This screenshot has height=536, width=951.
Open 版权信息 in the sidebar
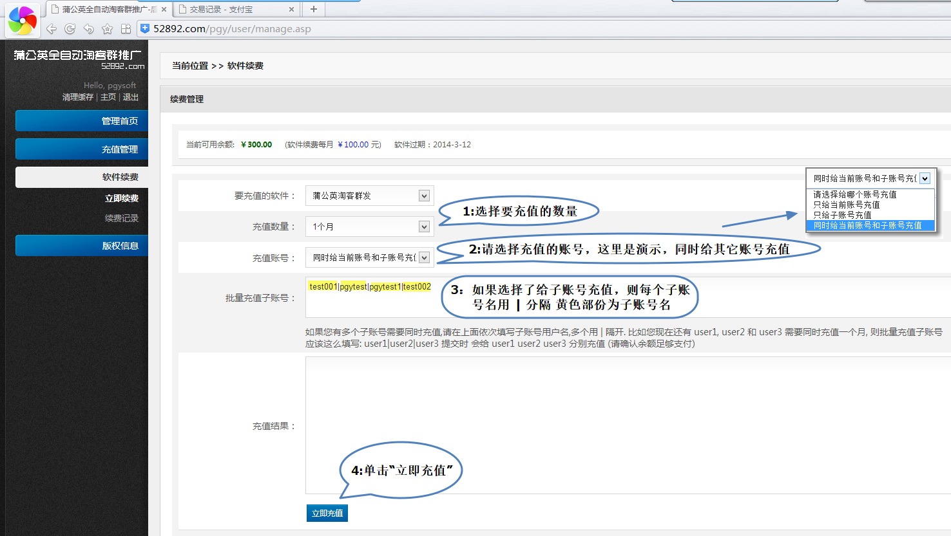click(82, 246)
